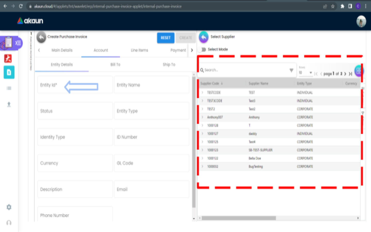Image resolution: width=371 pixels, height=232 pixels.
Task: Expand the TEST3CODE supplier row
Action: point(203,101)
